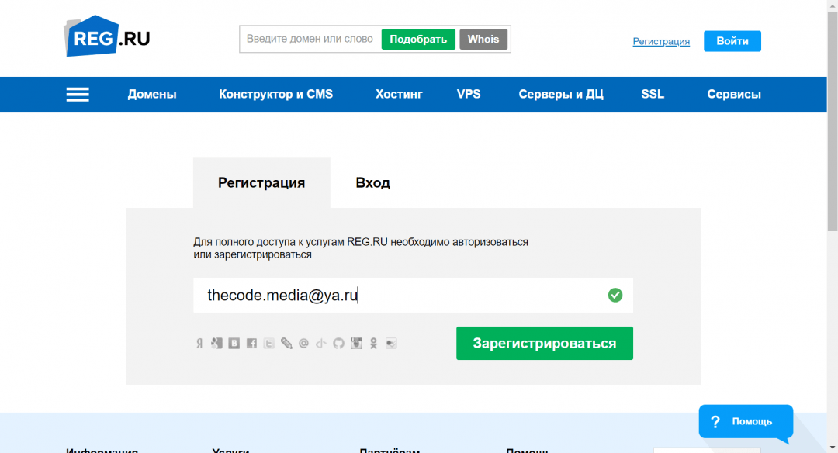838x453 pixels.
Task: Click the Instagram login icon
Action: pyautogui.click(x=356, y=344)
